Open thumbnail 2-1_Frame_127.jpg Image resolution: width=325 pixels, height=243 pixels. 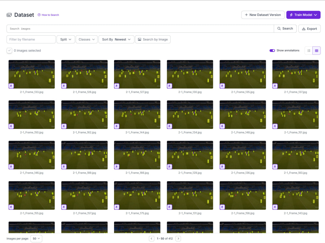pyautogui.click(x=137, y=74)
